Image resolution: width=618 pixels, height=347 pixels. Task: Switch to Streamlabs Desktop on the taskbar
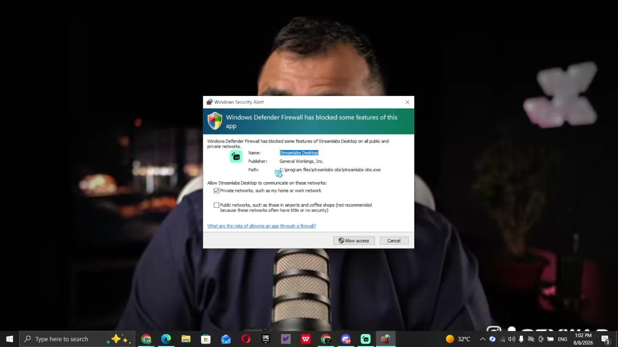tap(365, 339)
